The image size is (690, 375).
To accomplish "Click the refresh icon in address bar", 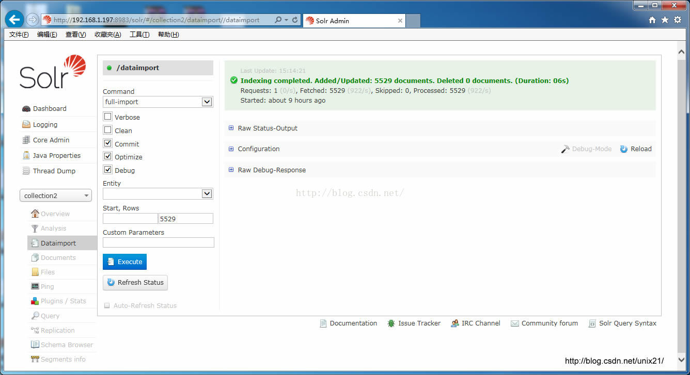I will [295, 20].
